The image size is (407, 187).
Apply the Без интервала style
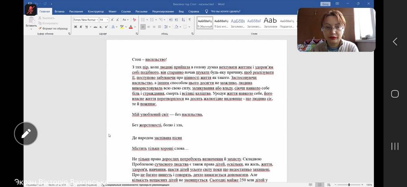point(221,23)
